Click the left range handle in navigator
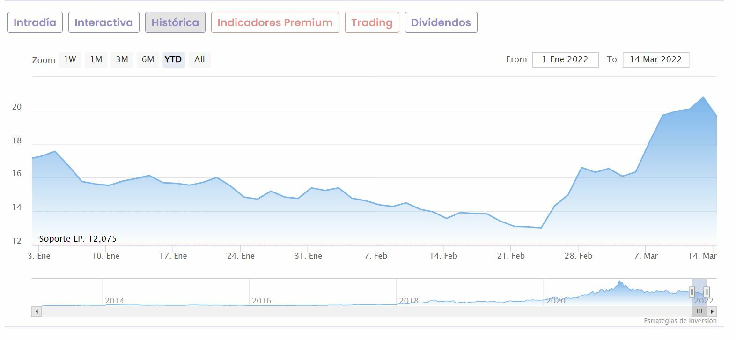Image resolution: width=736 pixels, height=340 pixels. coord(692,292)
